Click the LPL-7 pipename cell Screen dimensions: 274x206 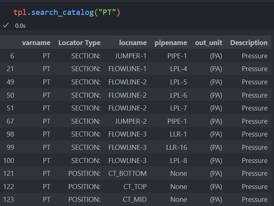click(178, 108)
